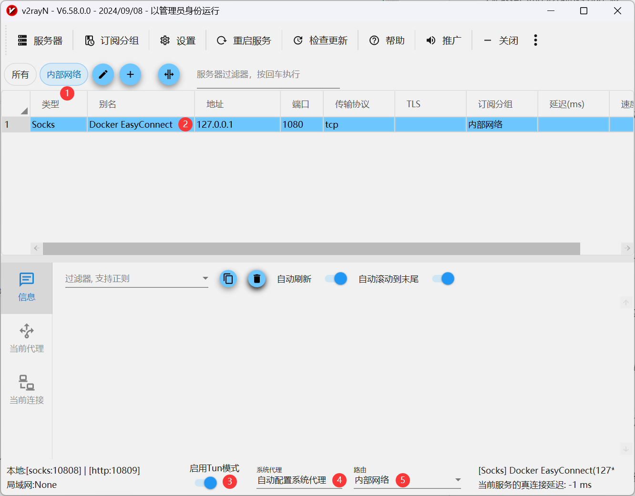Click the 当前服务的真连接延迟 status text
The image size is (635, 496).
tap(535, 485)
